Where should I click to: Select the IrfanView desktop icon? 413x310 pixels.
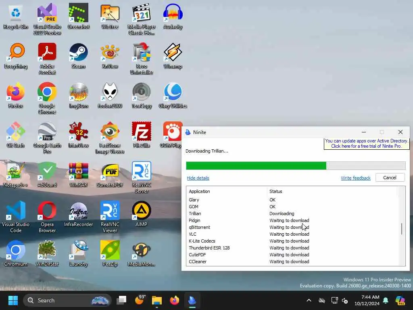(x=79, y=135)
